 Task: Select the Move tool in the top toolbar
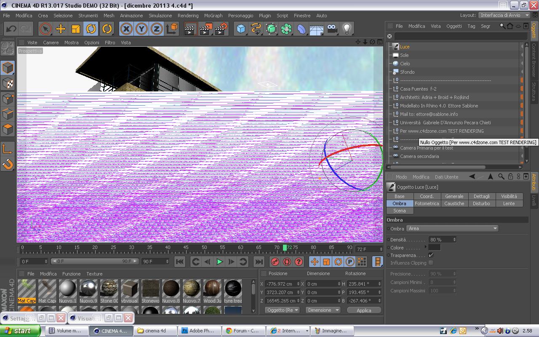[x=61, y=29]
